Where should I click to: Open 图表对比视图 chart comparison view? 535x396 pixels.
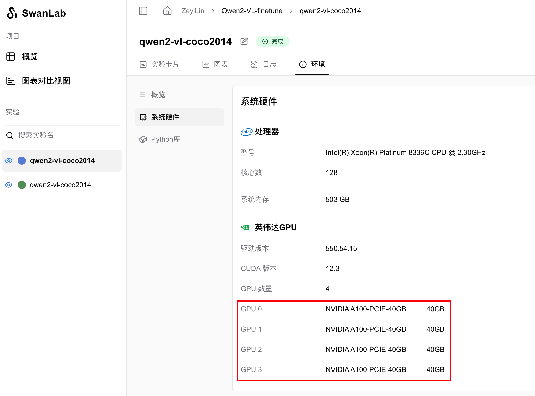click(46, 81)
